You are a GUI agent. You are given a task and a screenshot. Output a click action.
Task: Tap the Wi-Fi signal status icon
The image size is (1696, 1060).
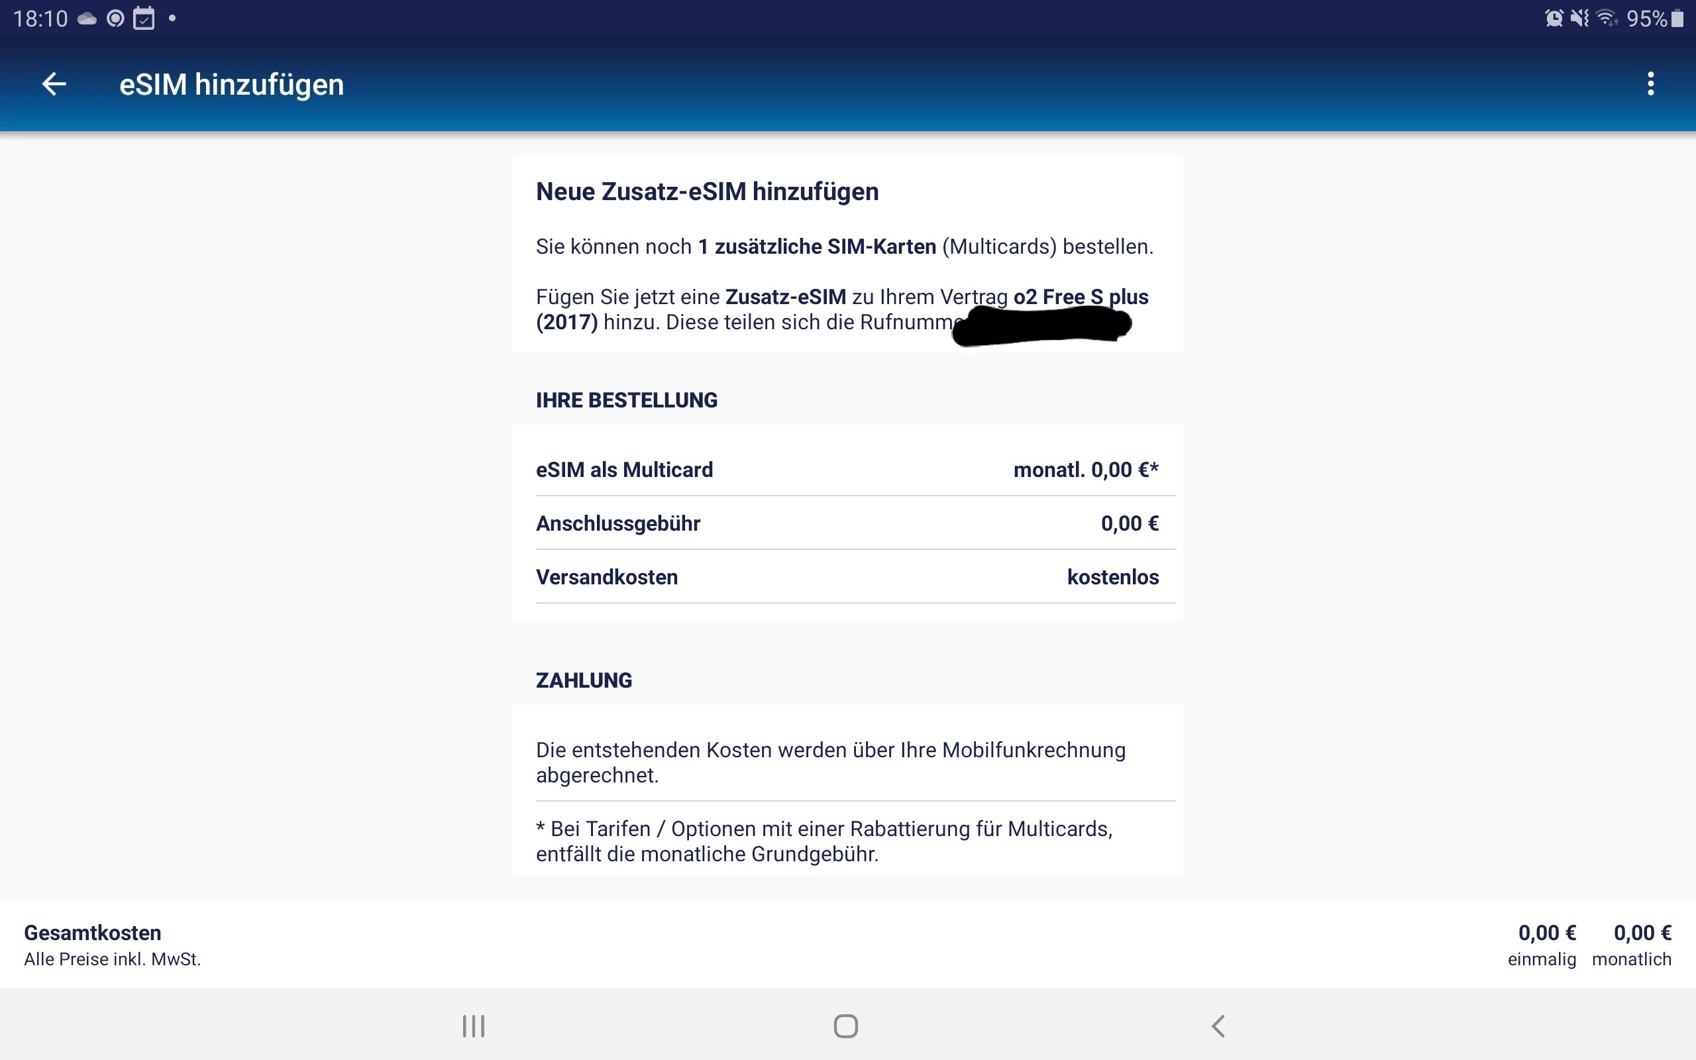coord(1607,19)
